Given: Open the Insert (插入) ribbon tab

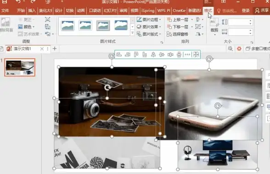Looking at the screenshot, I should tap(32, 11).
